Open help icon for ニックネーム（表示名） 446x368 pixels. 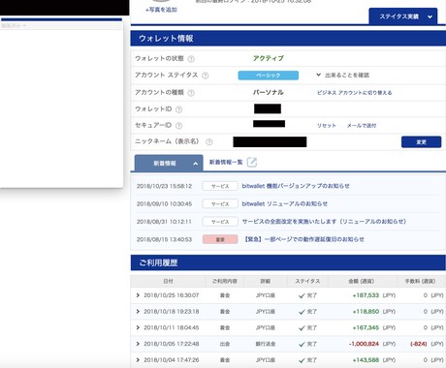[x=209, y=141]
